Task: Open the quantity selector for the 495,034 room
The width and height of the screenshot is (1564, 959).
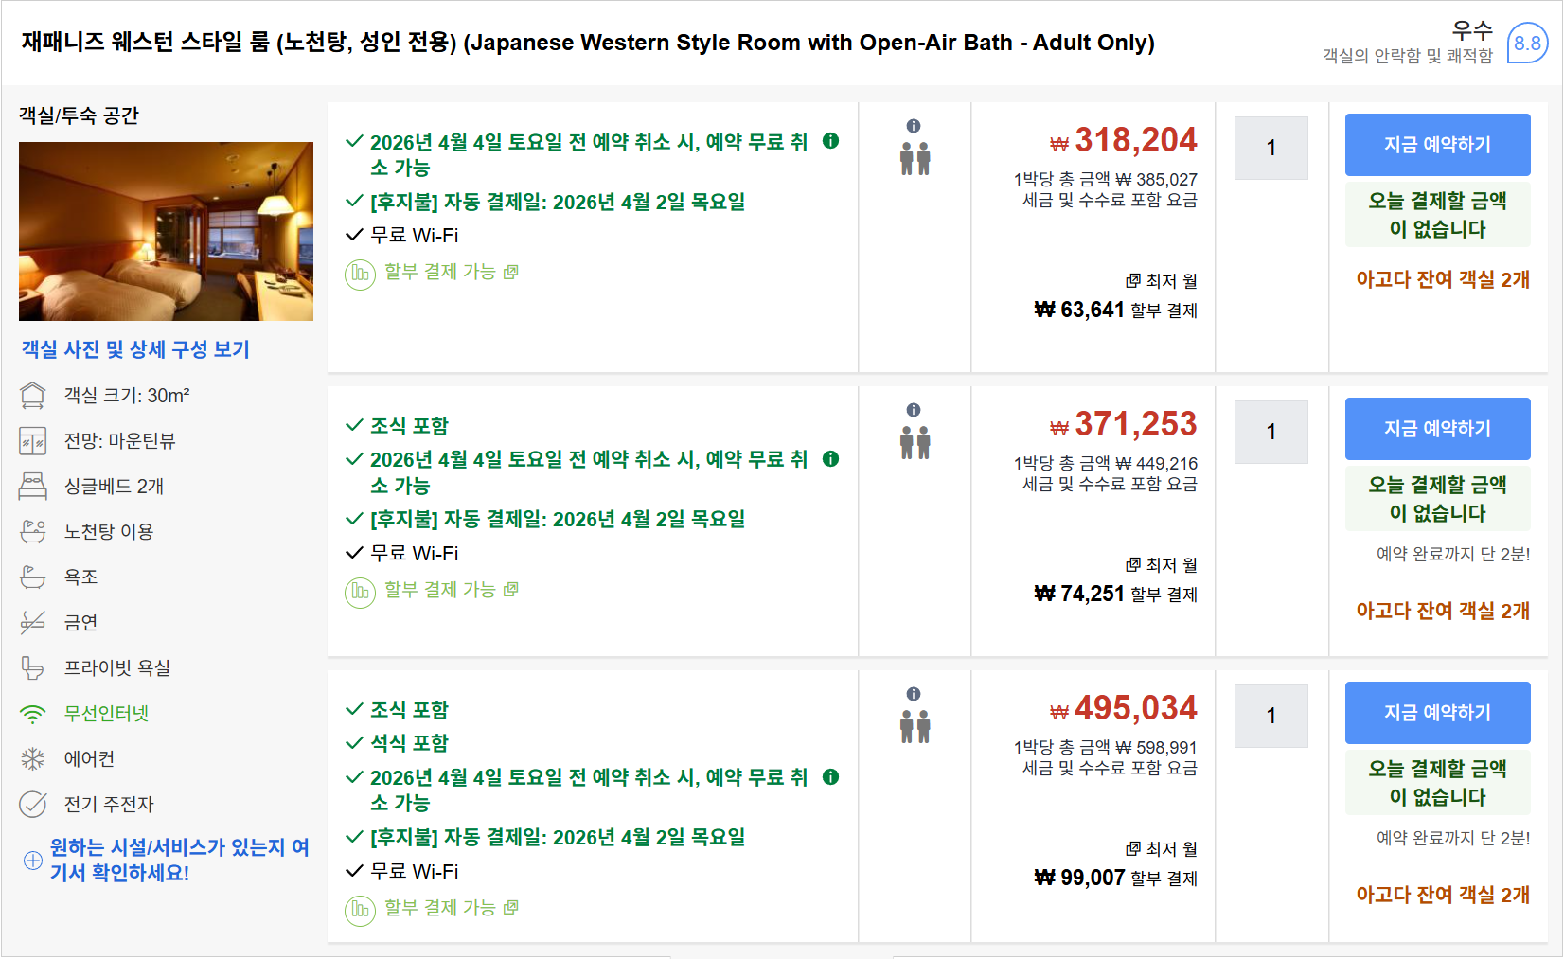Action: click(1271, 716)
